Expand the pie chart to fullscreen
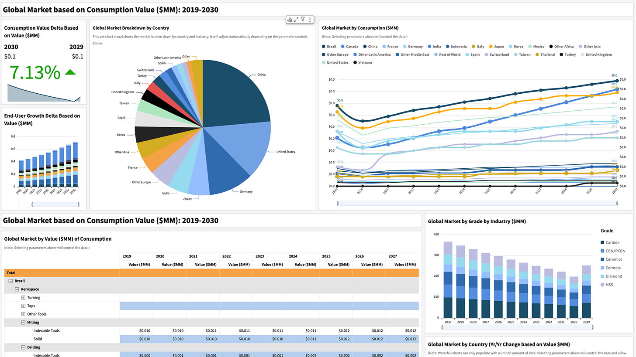 click(x=296, y=20)
